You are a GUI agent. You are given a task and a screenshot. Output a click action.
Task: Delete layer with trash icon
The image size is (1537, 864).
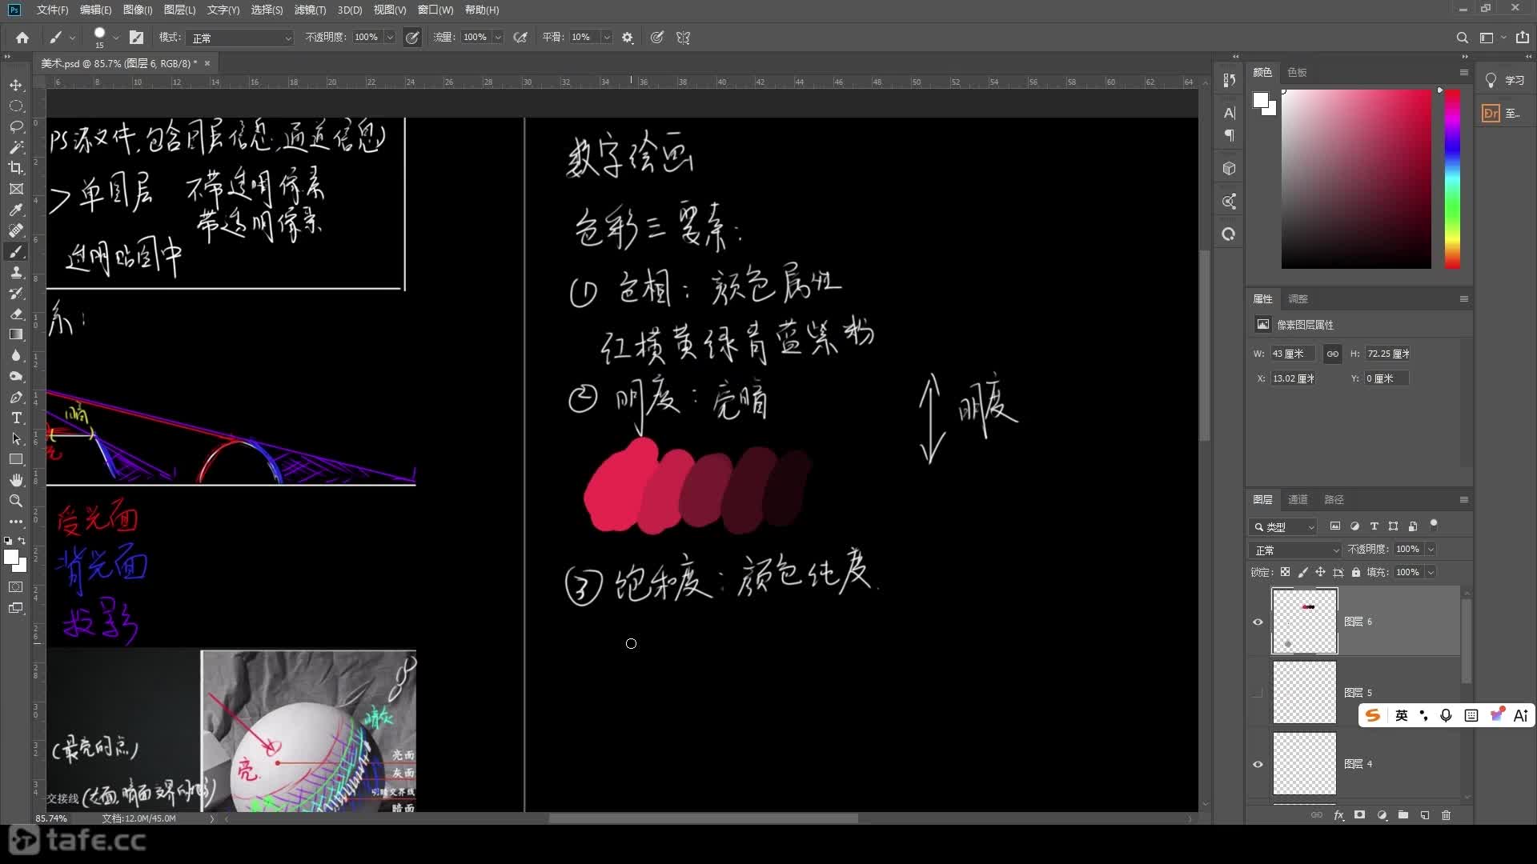point(1446,815)
